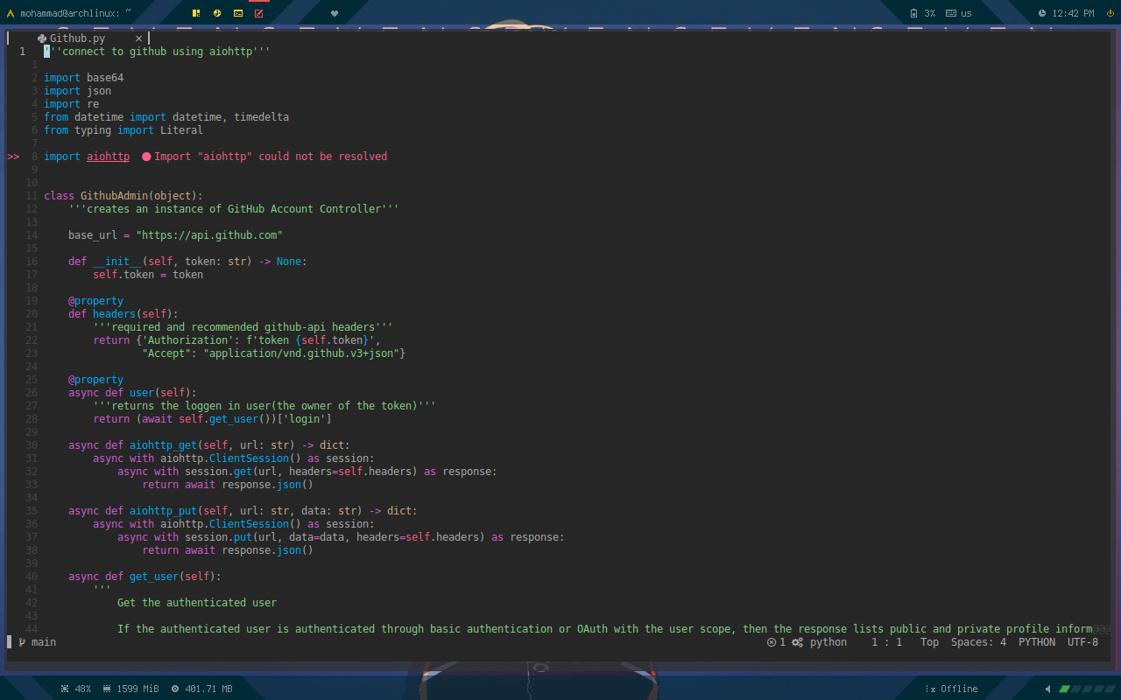Click the volume speaker icon in bottom bar

[1048, 689]
